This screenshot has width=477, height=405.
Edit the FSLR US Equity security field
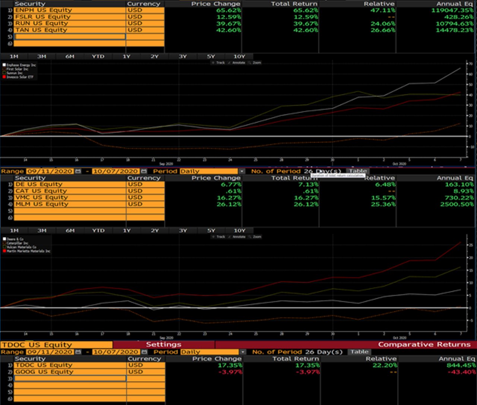point(70,17)
